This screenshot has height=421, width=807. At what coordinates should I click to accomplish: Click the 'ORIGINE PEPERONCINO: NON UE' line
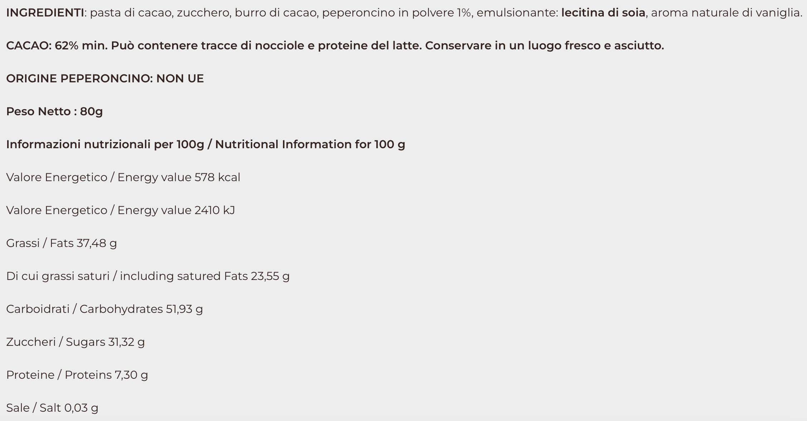(105, 79)
